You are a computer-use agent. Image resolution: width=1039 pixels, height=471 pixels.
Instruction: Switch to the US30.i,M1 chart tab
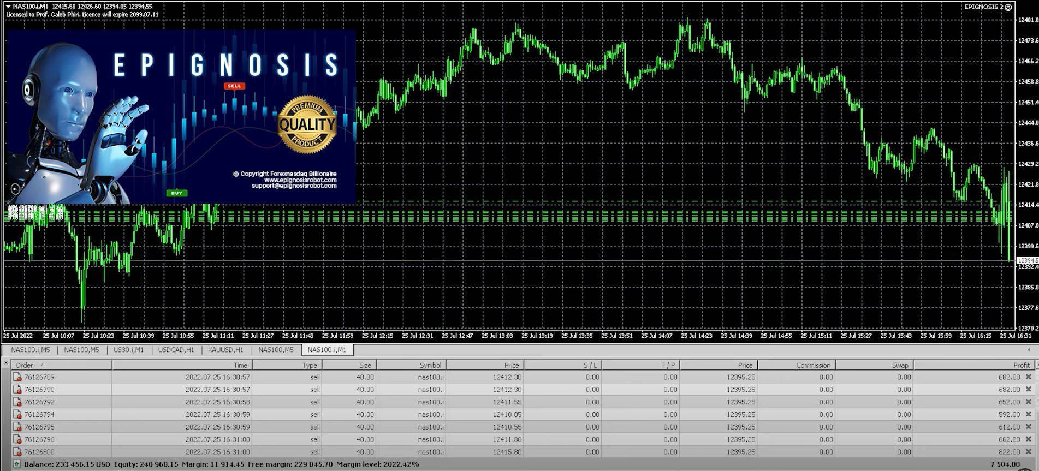(x=128, y=350)
